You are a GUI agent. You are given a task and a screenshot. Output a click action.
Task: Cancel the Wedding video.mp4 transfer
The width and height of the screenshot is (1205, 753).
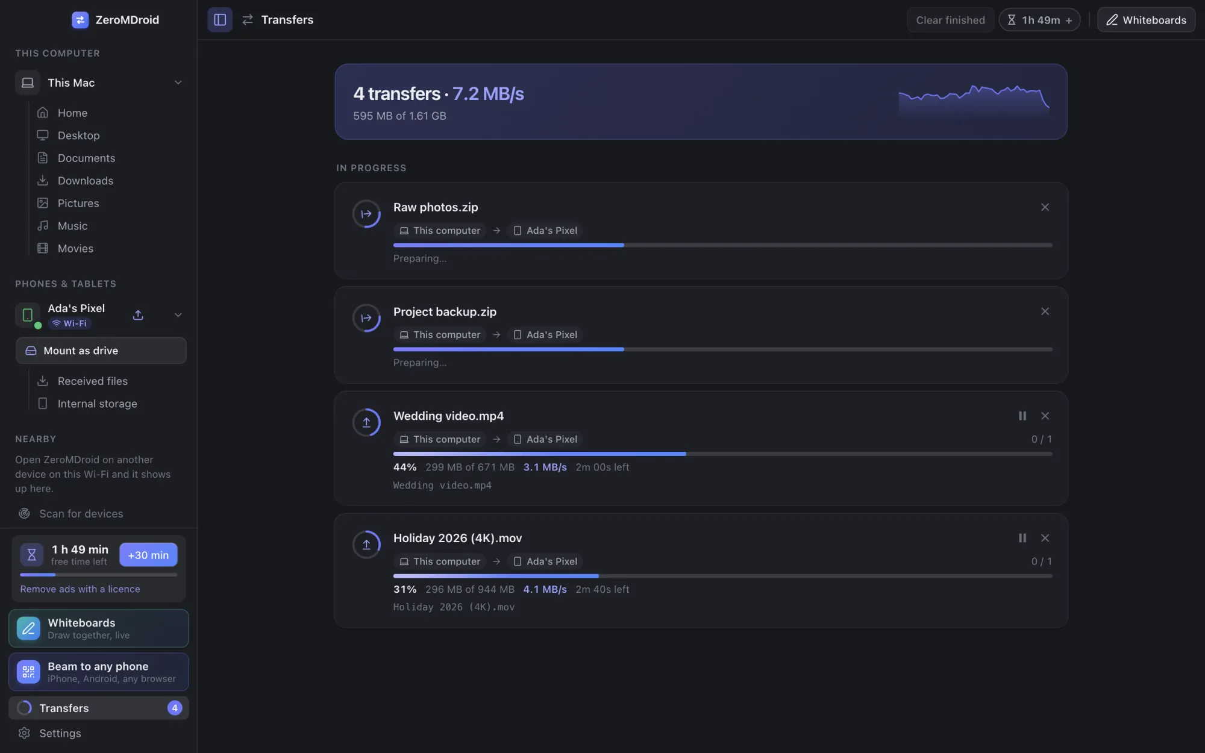pos(1045,416)
